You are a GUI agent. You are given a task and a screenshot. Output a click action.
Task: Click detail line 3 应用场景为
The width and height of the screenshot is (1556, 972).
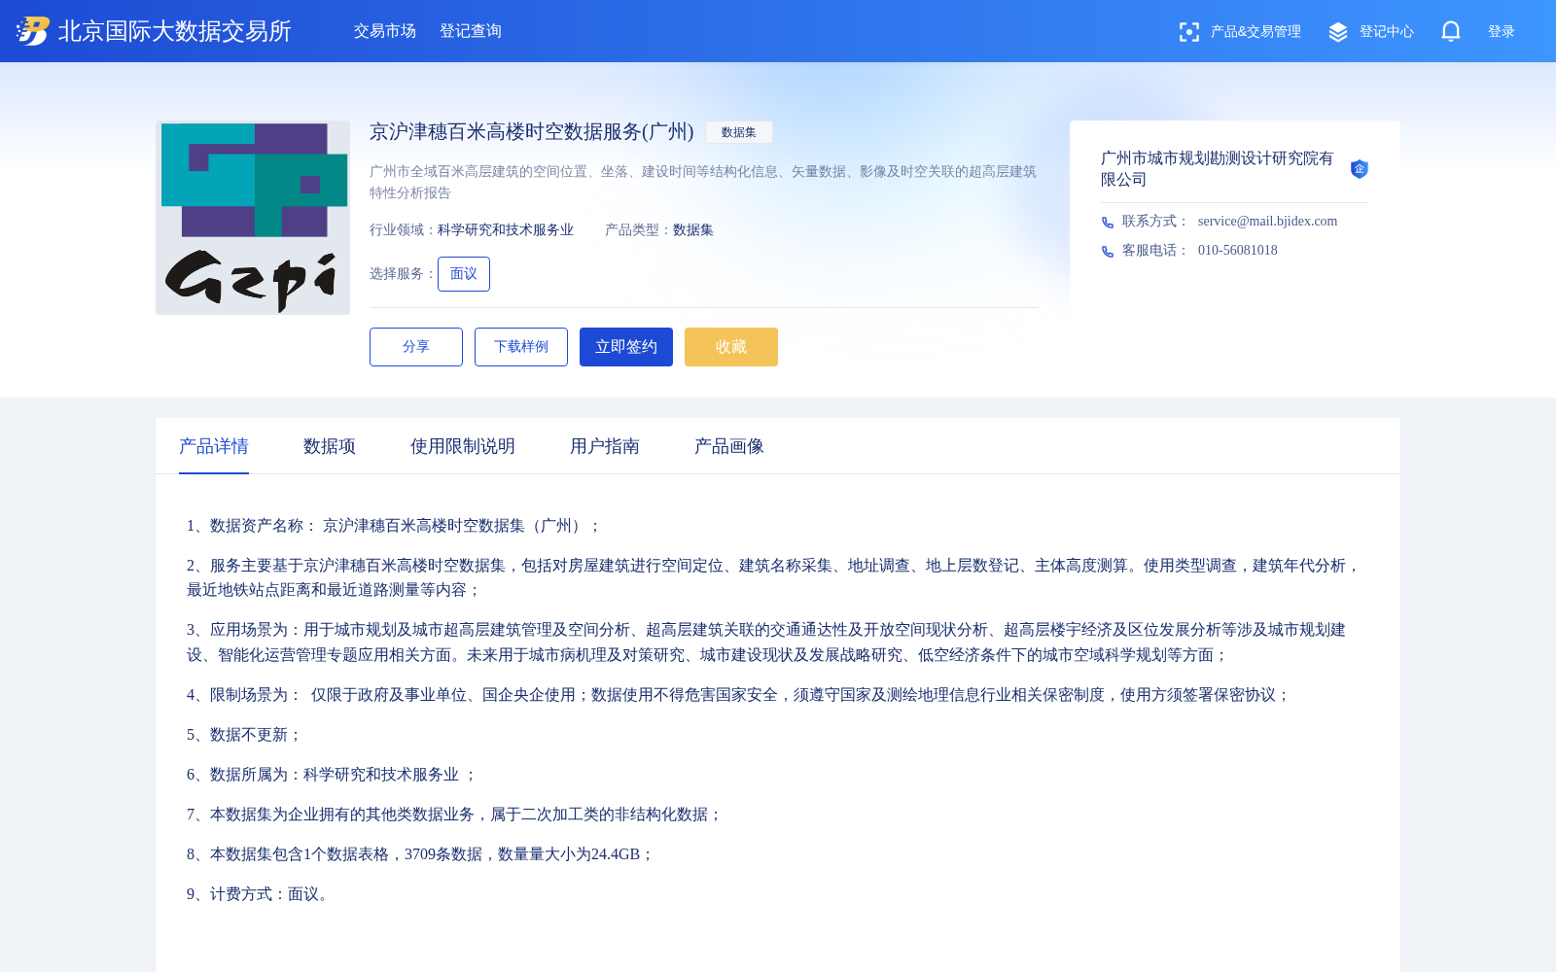point(766,642)
